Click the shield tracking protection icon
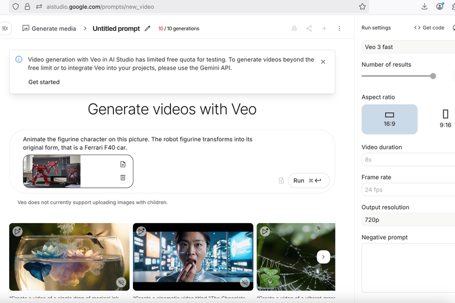This screenshot has width=455, height=303. 16,7
